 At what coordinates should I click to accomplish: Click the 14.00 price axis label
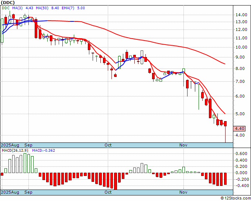(x=241, y=15)
